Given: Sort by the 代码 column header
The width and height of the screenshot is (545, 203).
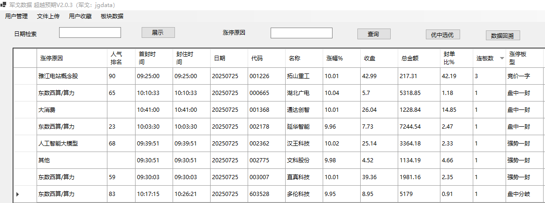Looking at the screenshot, I should coord(266,58).
